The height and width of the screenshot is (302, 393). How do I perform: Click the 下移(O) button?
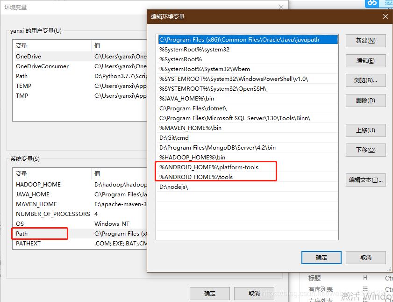(365, 150)
